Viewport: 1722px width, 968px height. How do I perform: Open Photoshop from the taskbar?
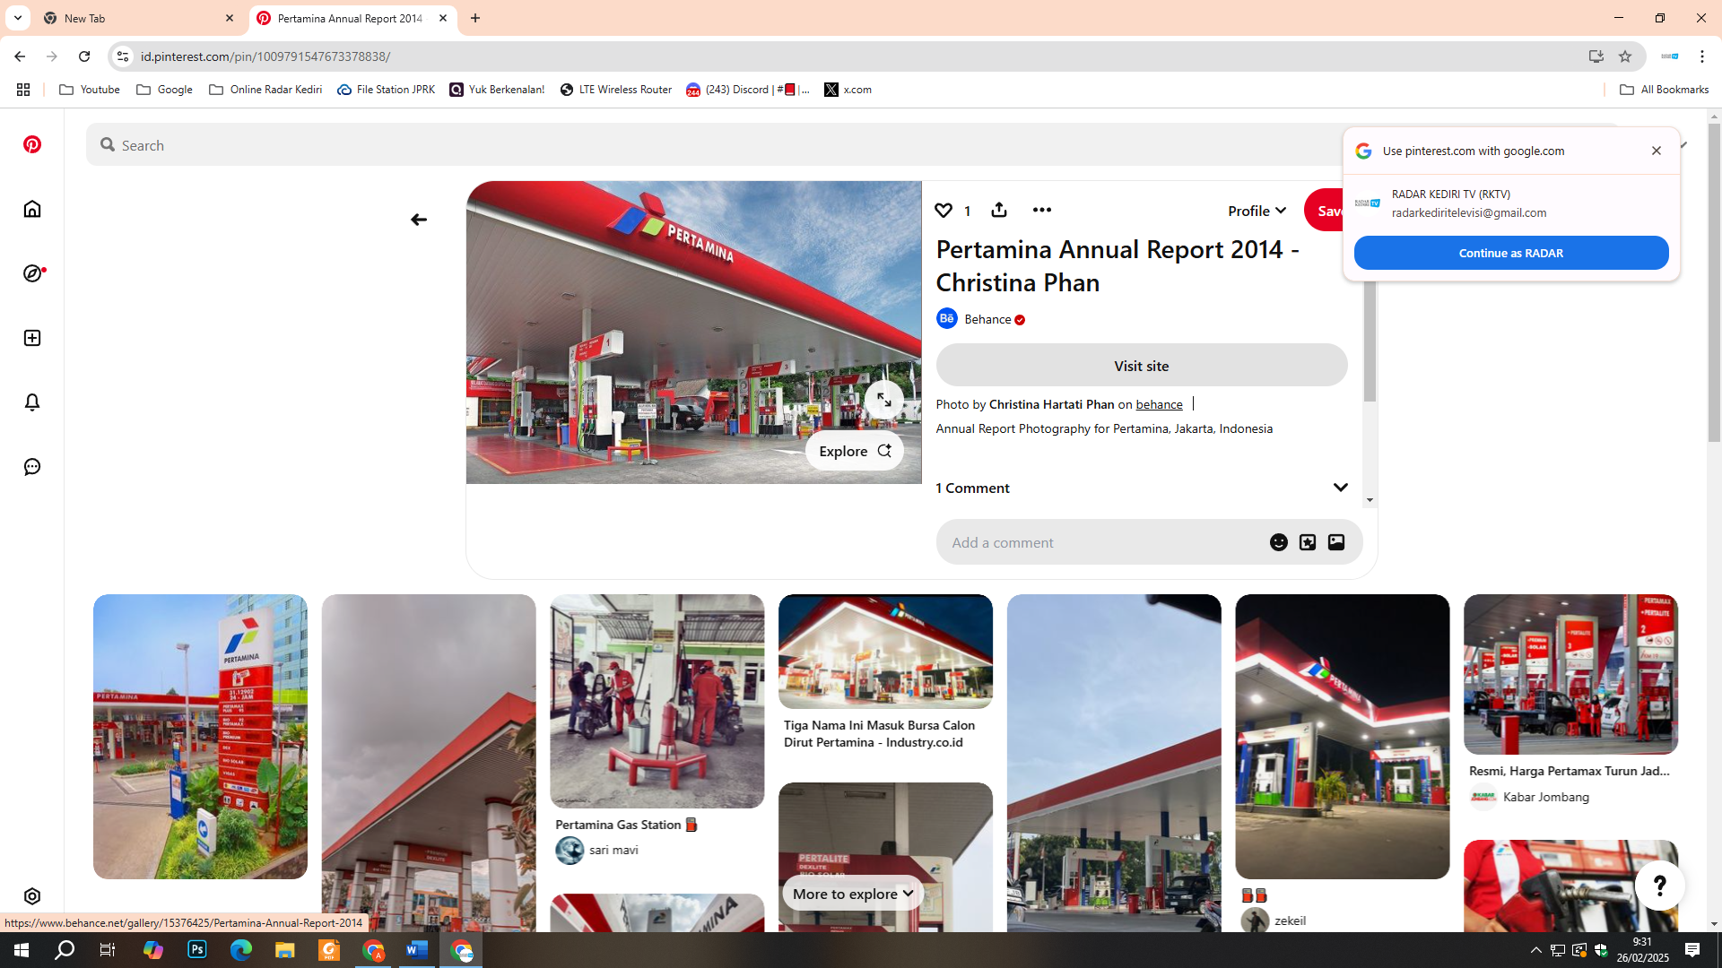pos(197,950)
